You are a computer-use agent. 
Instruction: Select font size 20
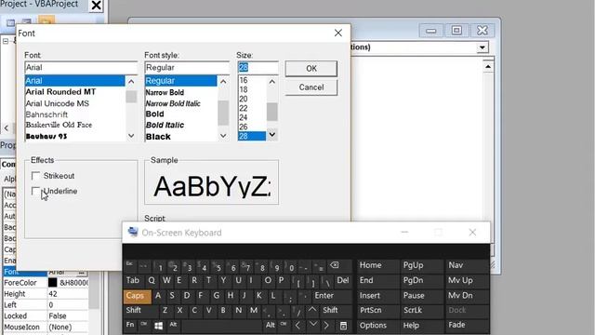(244, 99)
